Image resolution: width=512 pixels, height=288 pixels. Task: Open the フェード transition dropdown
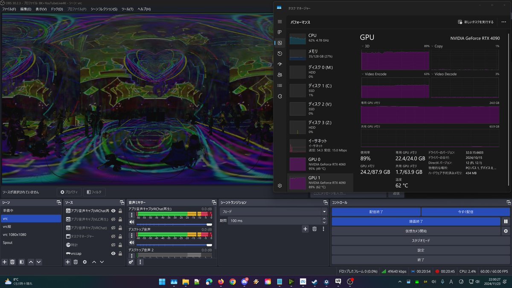pyautogui.click(x=273, y=211)
